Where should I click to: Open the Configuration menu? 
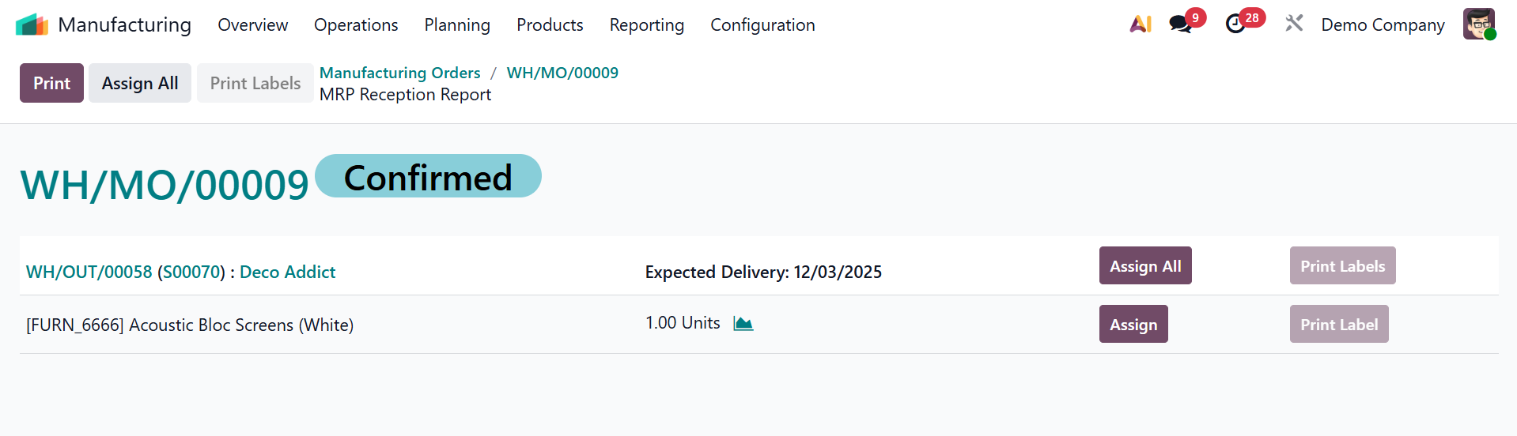[x=762, y=25]
